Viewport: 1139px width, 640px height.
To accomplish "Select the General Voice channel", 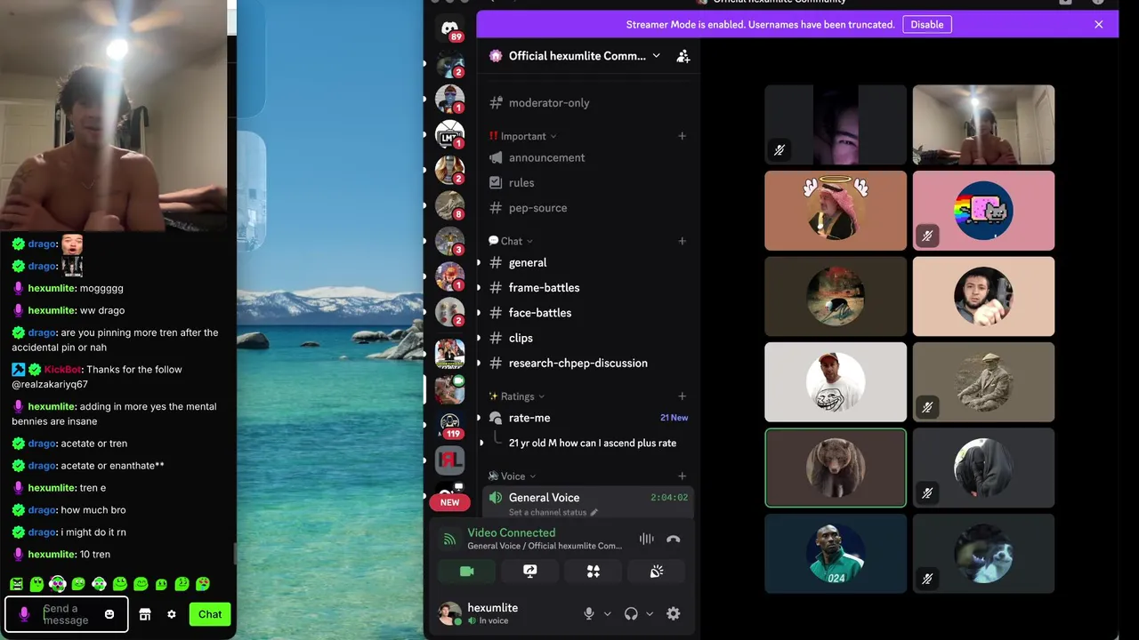I will click(587, 502).
